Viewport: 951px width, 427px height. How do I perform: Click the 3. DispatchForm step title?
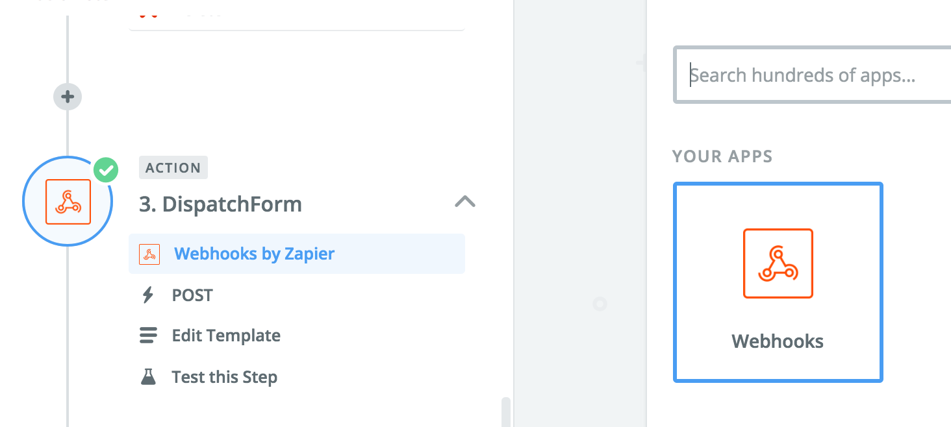click(220, 204)
